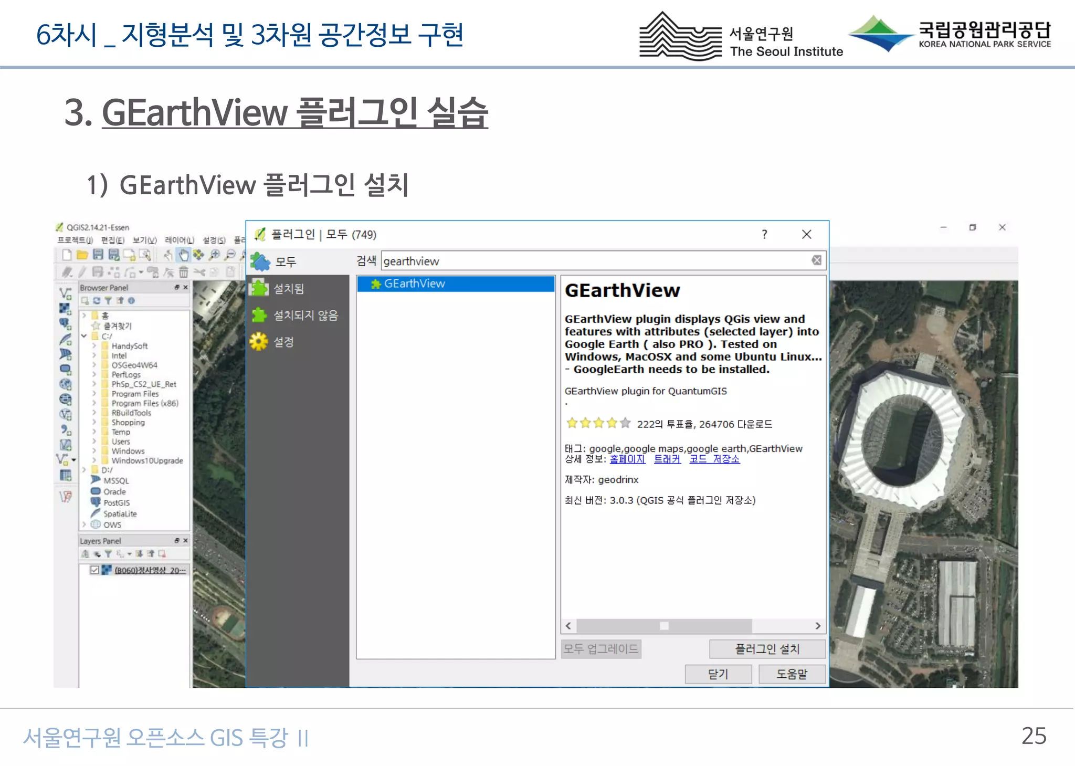Click the Add Delimited Text Layer comma icon
Screen dimensions: 1075x766
click(65, 430)
